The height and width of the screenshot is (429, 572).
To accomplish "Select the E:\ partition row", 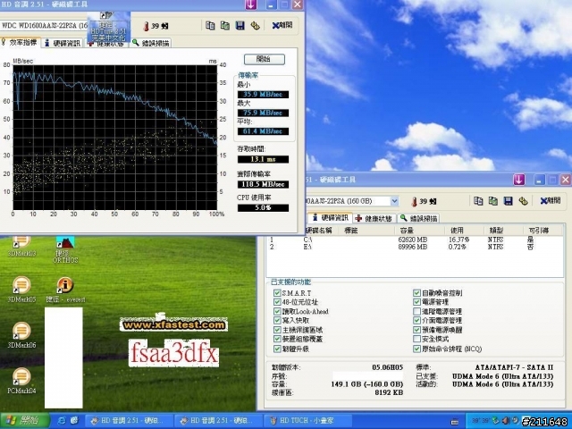I will [415, 247].
